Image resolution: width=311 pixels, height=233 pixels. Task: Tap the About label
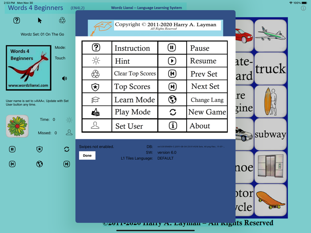(200, 126)
